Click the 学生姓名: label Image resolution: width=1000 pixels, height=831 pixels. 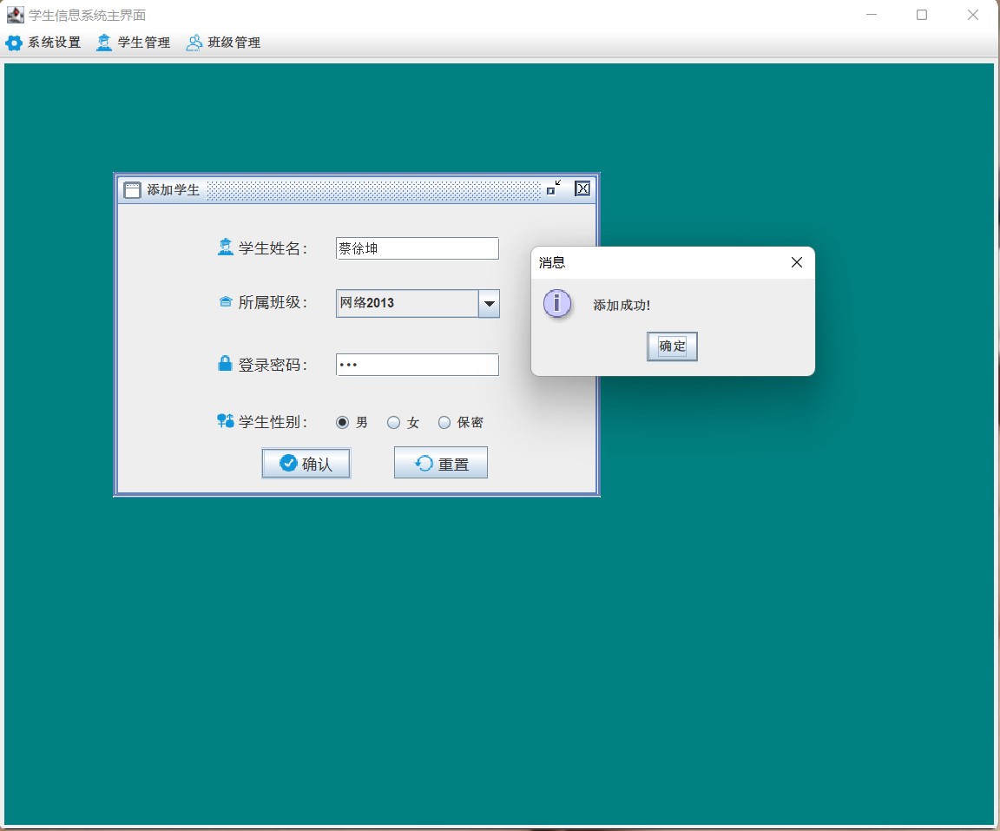click(273, 248)
